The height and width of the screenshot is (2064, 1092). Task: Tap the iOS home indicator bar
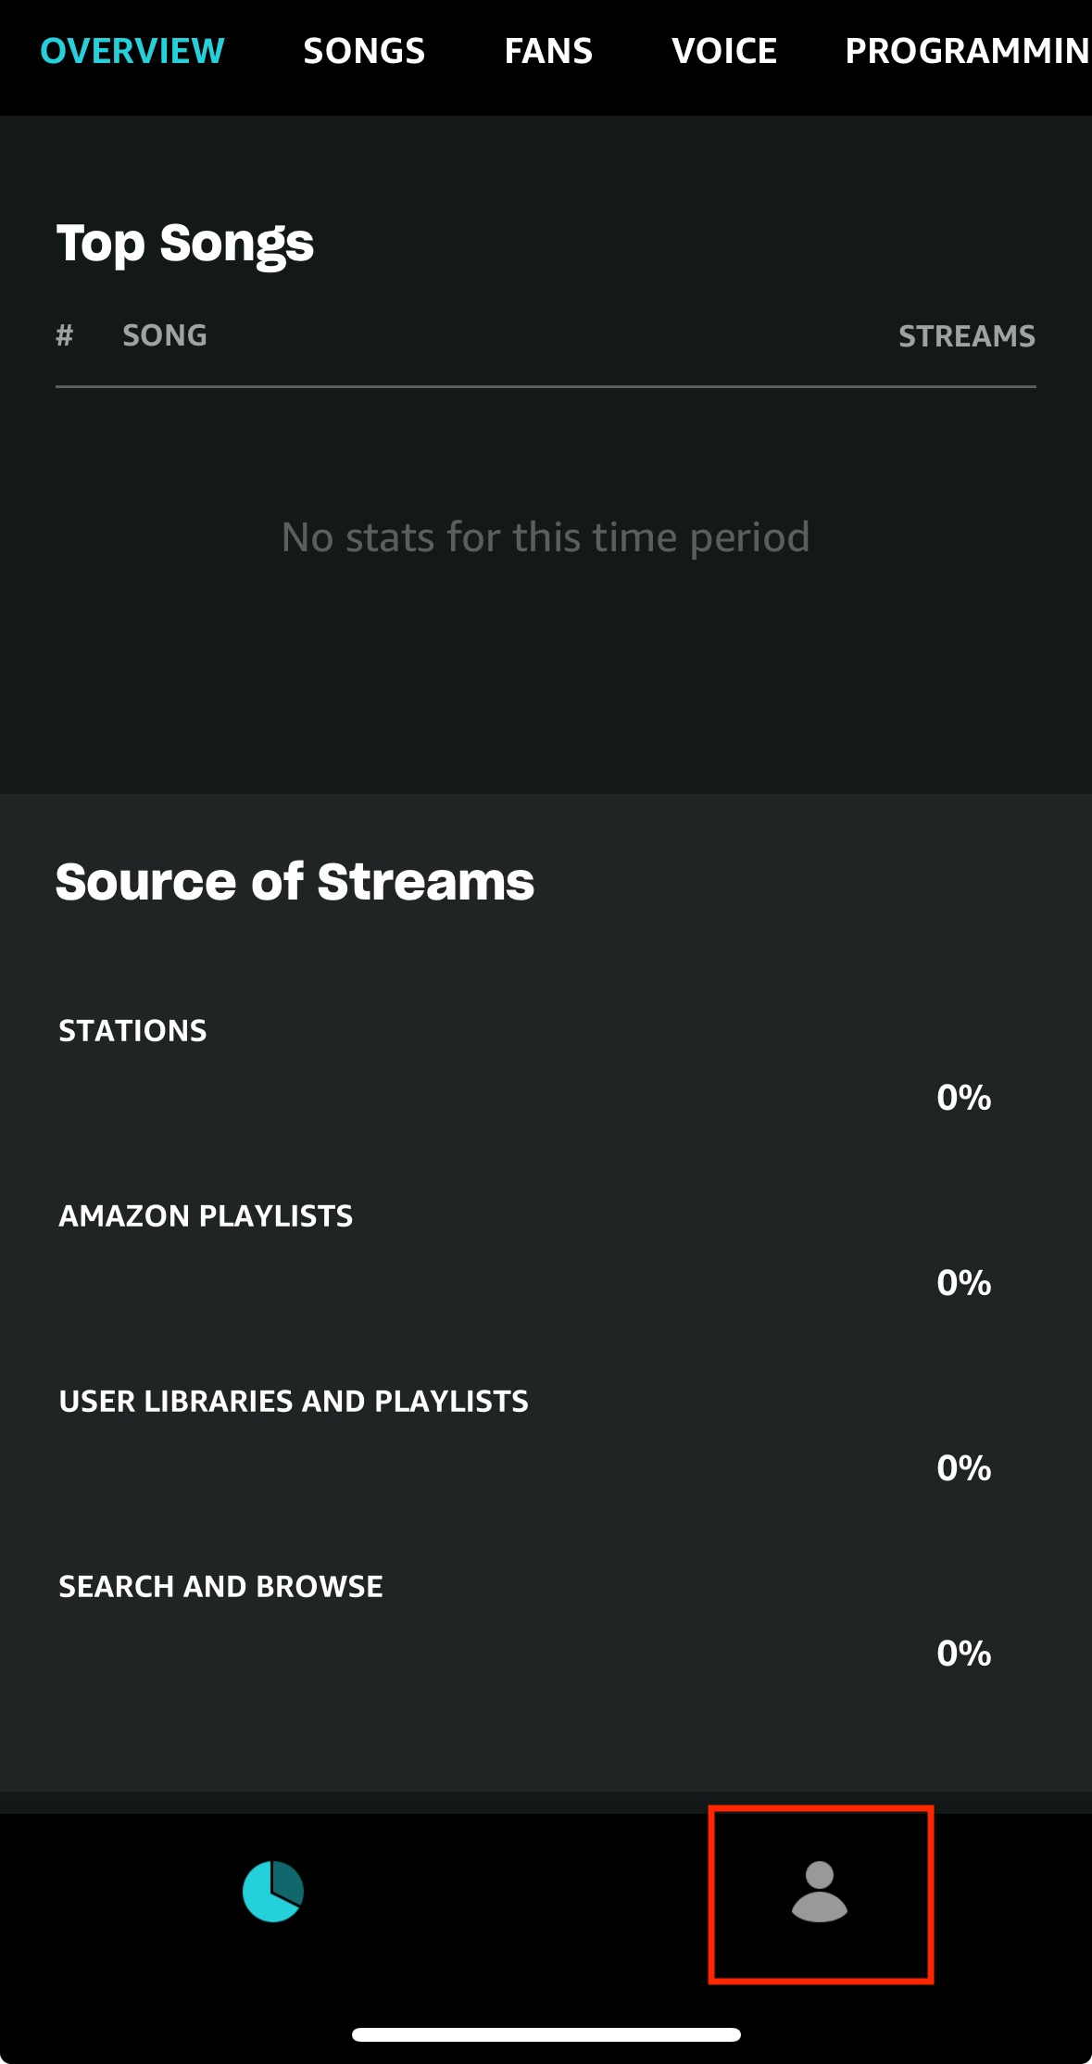(546, 2034)
